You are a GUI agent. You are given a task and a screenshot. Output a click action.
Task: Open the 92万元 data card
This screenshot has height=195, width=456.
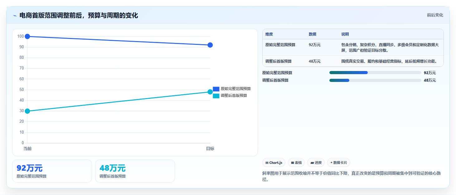pos(52,171)
